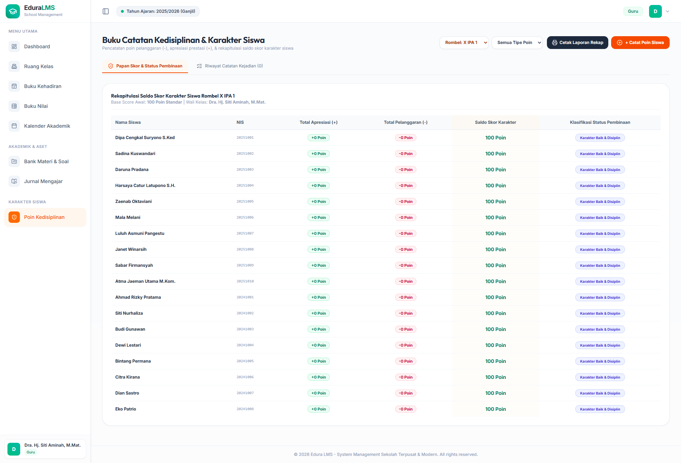Click the Buku Nilai table icon
The image size is (681, 463).
(14, 106)
